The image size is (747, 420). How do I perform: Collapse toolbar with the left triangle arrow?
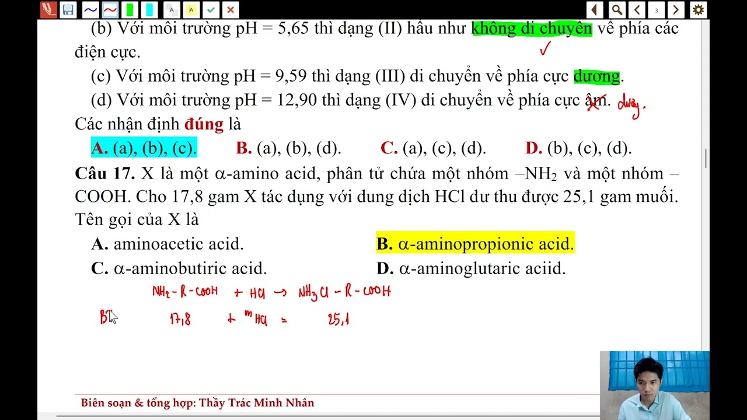[595, 9]
